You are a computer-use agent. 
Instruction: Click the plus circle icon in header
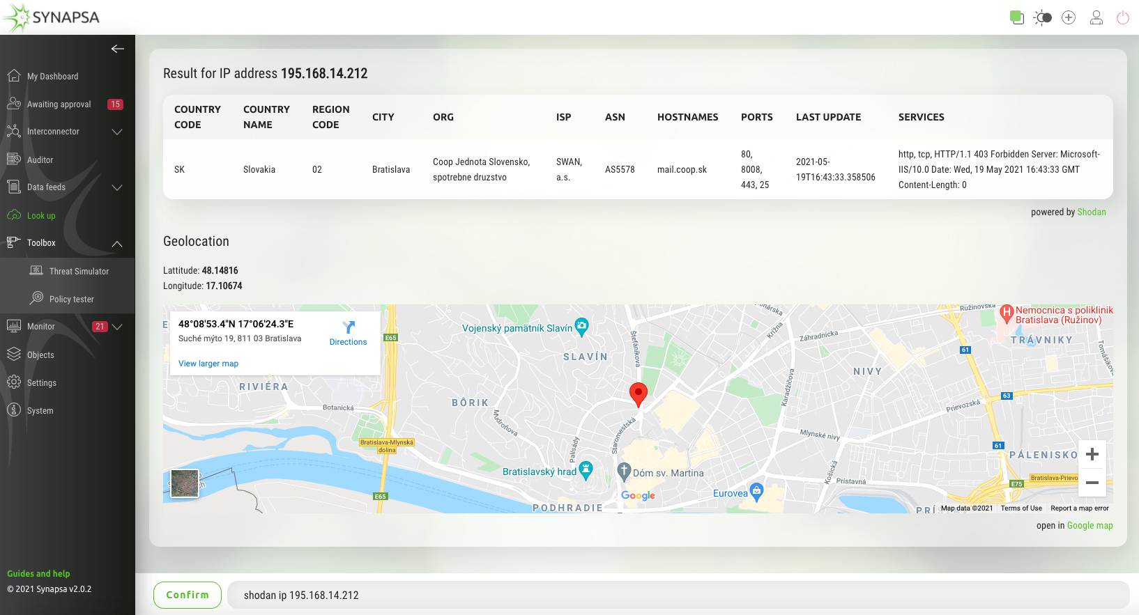[1069, 17]
